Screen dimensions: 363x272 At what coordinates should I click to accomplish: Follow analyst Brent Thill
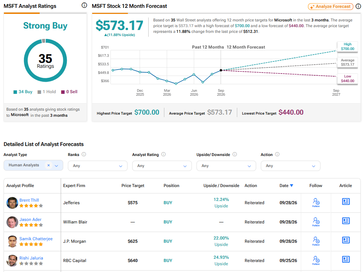316,202
